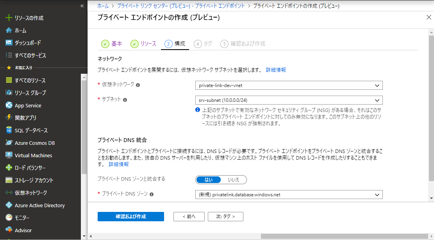
Task: Open the リソース グループ cube icon
Action: click(9, 92)
